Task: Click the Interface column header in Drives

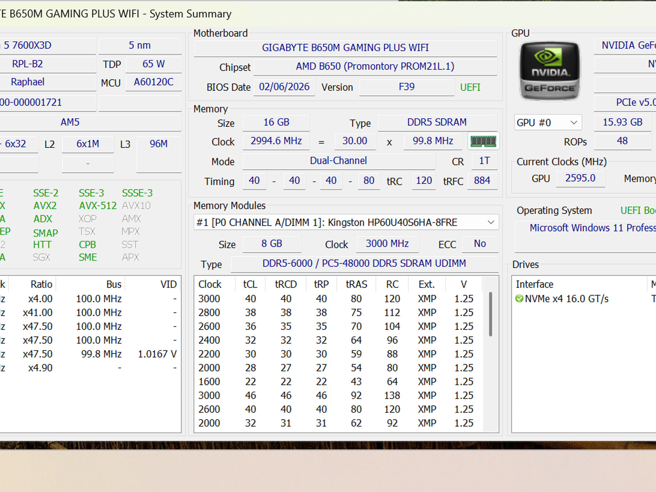Action: (x=579, y=284)
